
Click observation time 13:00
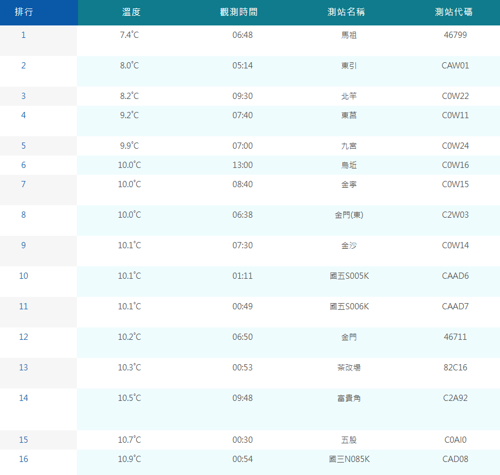coord(243,165)
